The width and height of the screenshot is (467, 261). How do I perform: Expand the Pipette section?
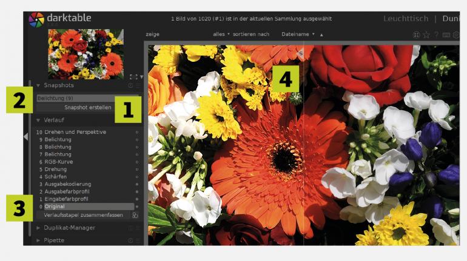click(x=38, y=240)
